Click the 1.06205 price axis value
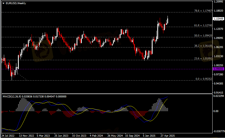The height and width of the screenshot is (138, 225). (x=219, y=47)
